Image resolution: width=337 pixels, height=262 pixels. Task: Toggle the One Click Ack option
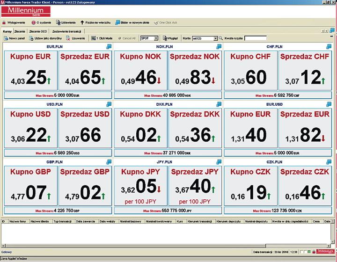point(156,22)
